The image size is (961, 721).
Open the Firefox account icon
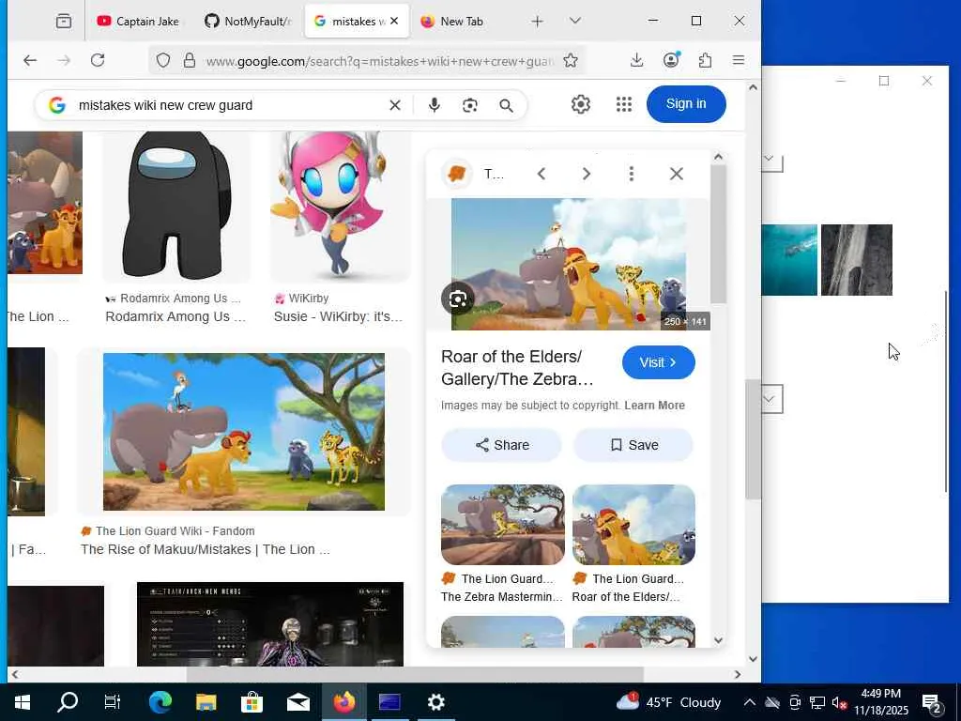pos(671,60)
